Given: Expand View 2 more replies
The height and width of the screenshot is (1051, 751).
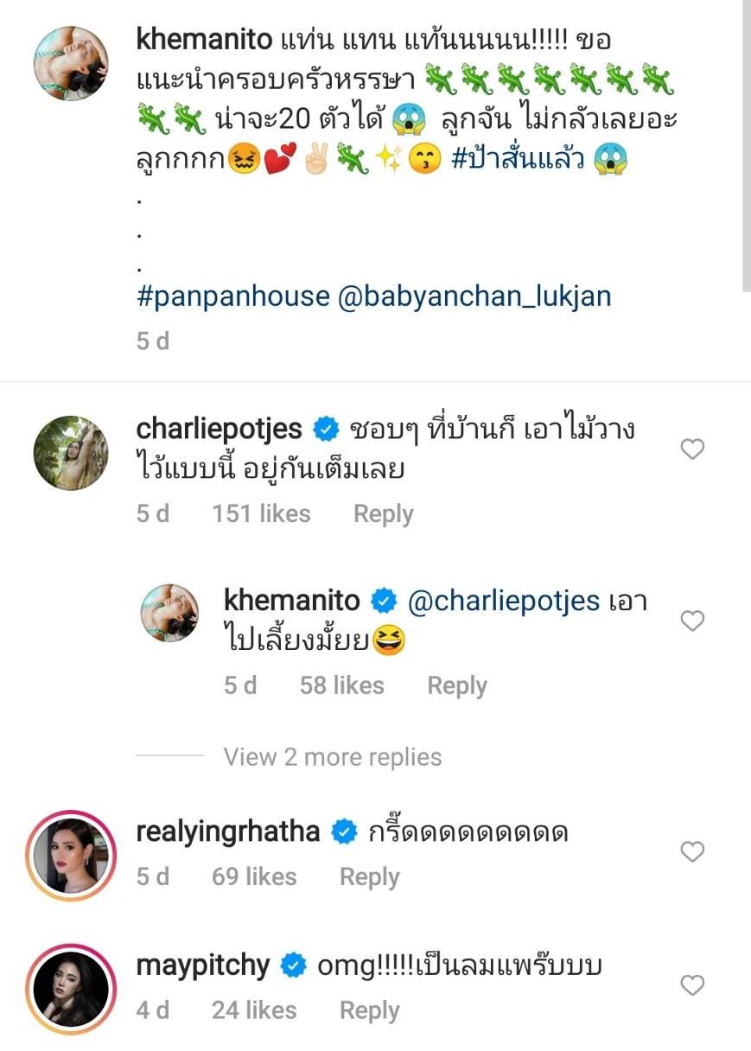Looking at the screenshot, I should 332,757.
